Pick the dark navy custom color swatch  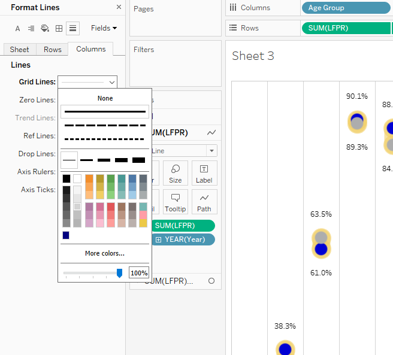(66, 235)
